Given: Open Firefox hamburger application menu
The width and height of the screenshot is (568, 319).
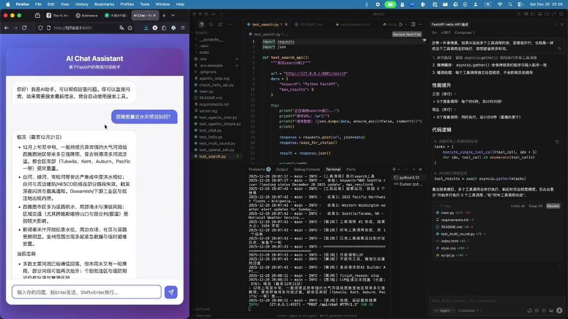Looking at the screenshot, I should point(183,28).
